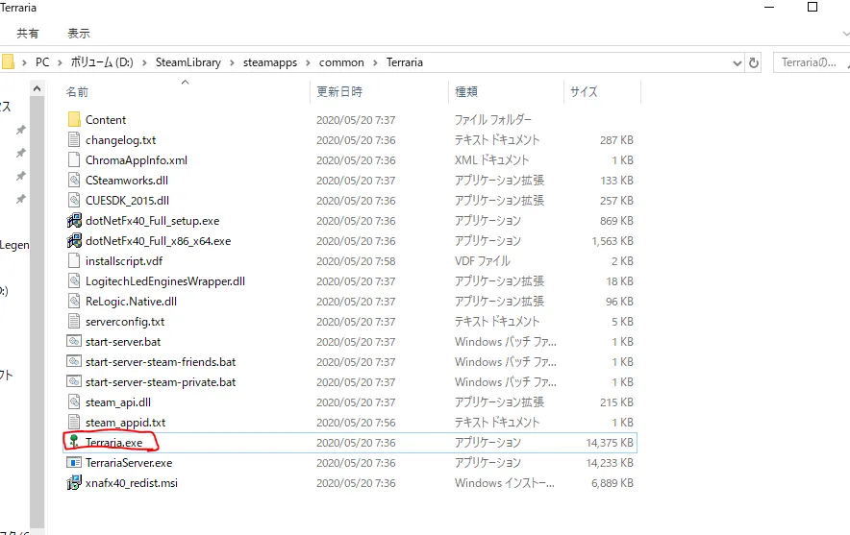Go to ボリューム (D:) in the breadcrumb

coord(102,62)
